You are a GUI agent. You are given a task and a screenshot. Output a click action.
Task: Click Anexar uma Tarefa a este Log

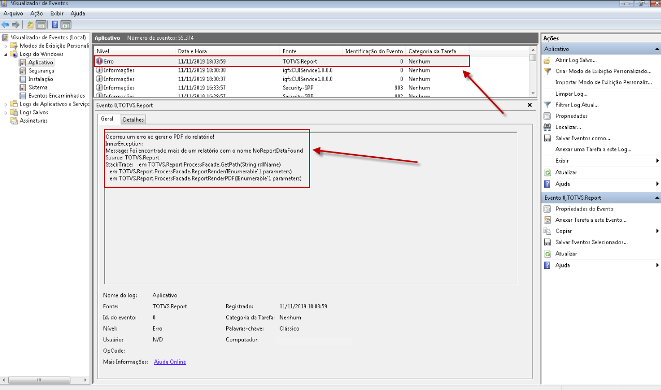click(594, 149)
